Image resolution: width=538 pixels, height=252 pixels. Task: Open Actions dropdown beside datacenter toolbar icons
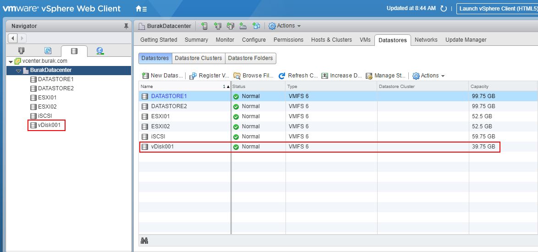[285, 26]
